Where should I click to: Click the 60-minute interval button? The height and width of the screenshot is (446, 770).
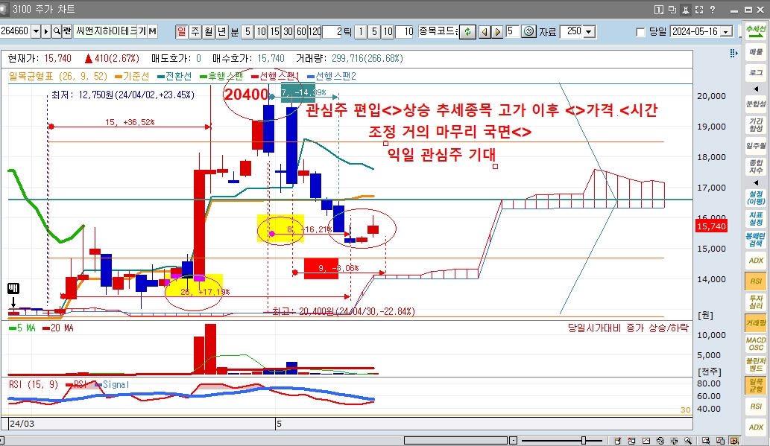pos(300,32)
